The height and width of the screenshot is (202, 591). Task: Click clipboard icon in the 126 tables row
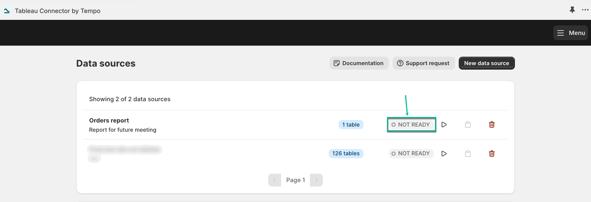tap(468, 154)
